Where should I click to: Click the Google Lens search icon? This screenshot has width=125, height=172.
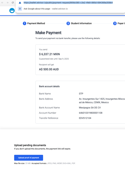20,9
